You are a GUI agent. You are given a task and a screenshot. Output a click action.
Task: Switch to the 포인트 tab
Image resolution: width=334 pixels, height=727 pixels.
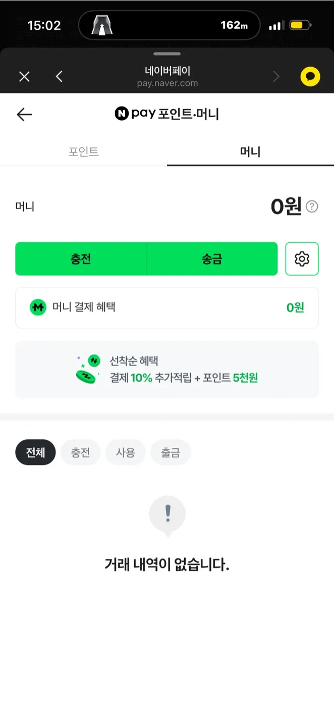click(x=84, y=151)
